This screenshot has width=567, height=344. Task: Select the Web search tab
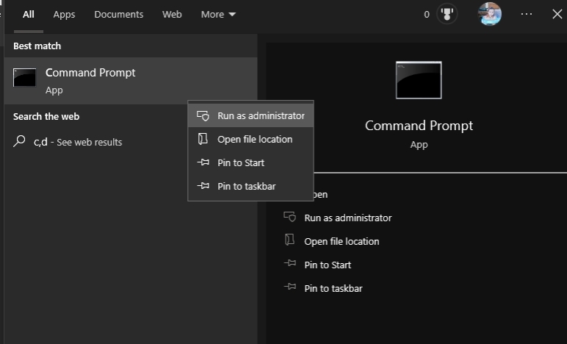click(172, 14)
